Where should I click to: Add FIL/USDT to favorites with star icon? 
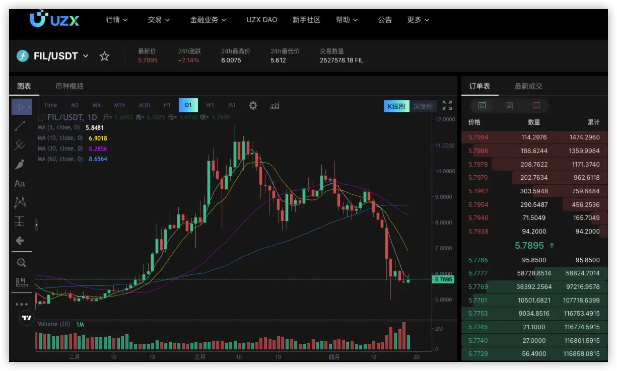pyautogui.click(x=104, y=56)
